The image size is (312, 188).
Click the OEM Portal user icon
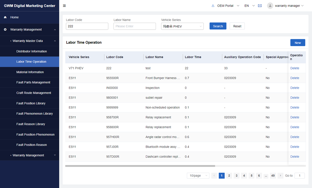coord(213,6)
